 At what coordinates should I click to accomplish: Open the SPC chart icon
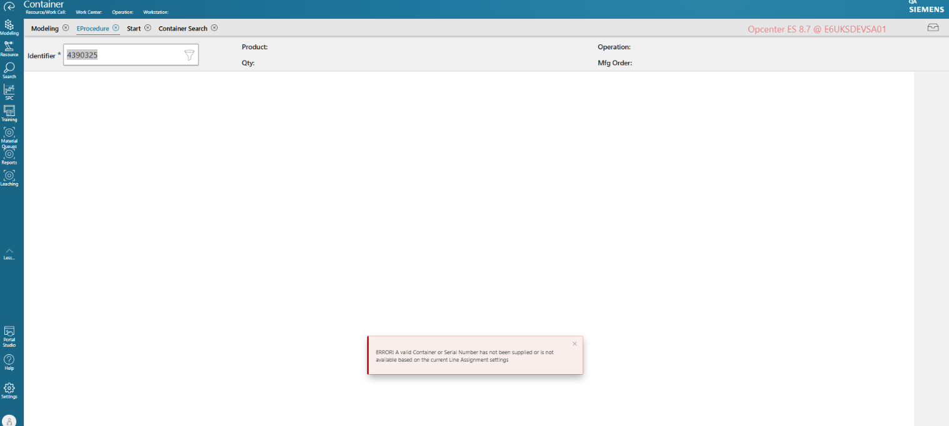(x=9, y=91)
